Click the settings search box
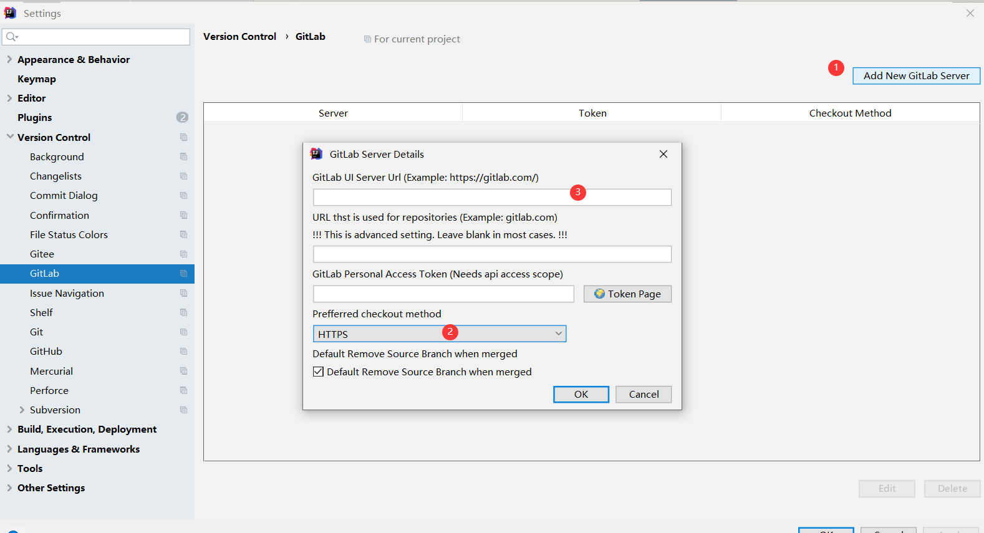Viewport: 984px width, 533px height. pos(97,37)
